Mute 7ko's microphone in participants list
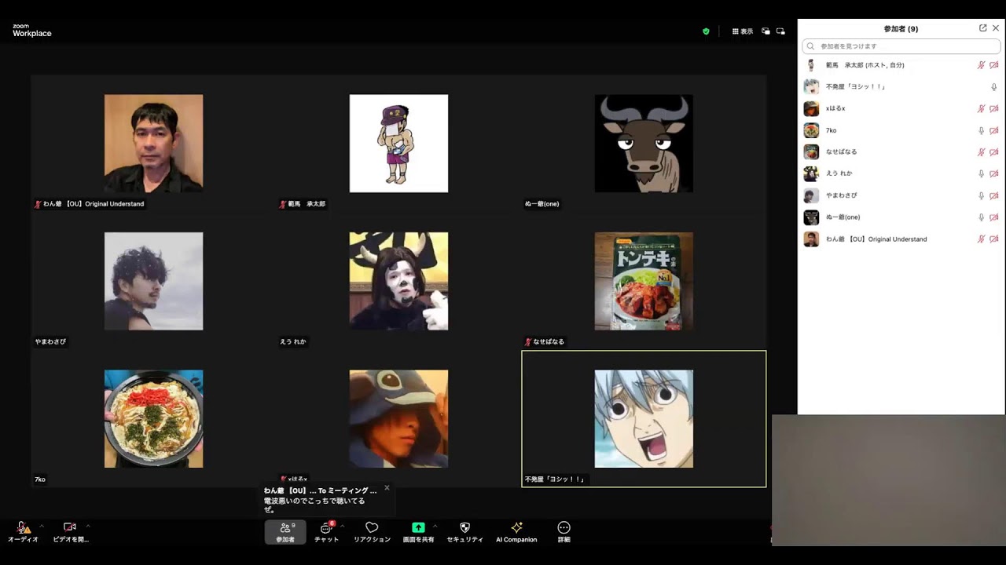Screen dimensions: 1006x565 click(981, 130)
